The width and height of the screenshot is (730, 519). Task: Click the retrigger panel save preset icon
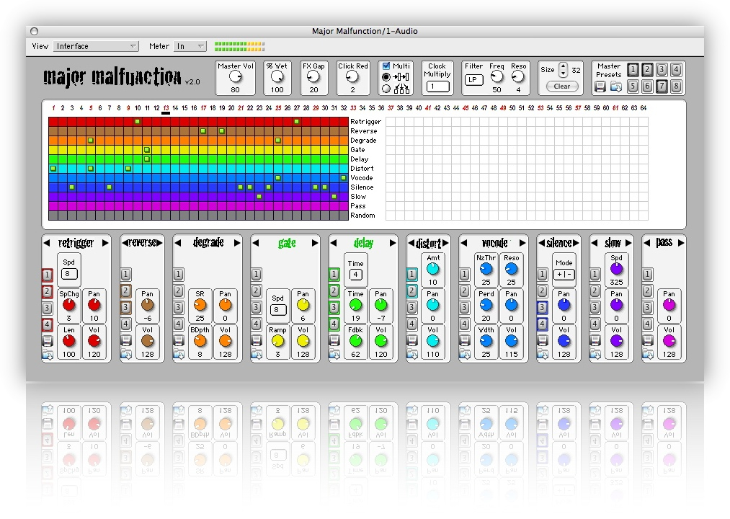click(x=47, y=340)
